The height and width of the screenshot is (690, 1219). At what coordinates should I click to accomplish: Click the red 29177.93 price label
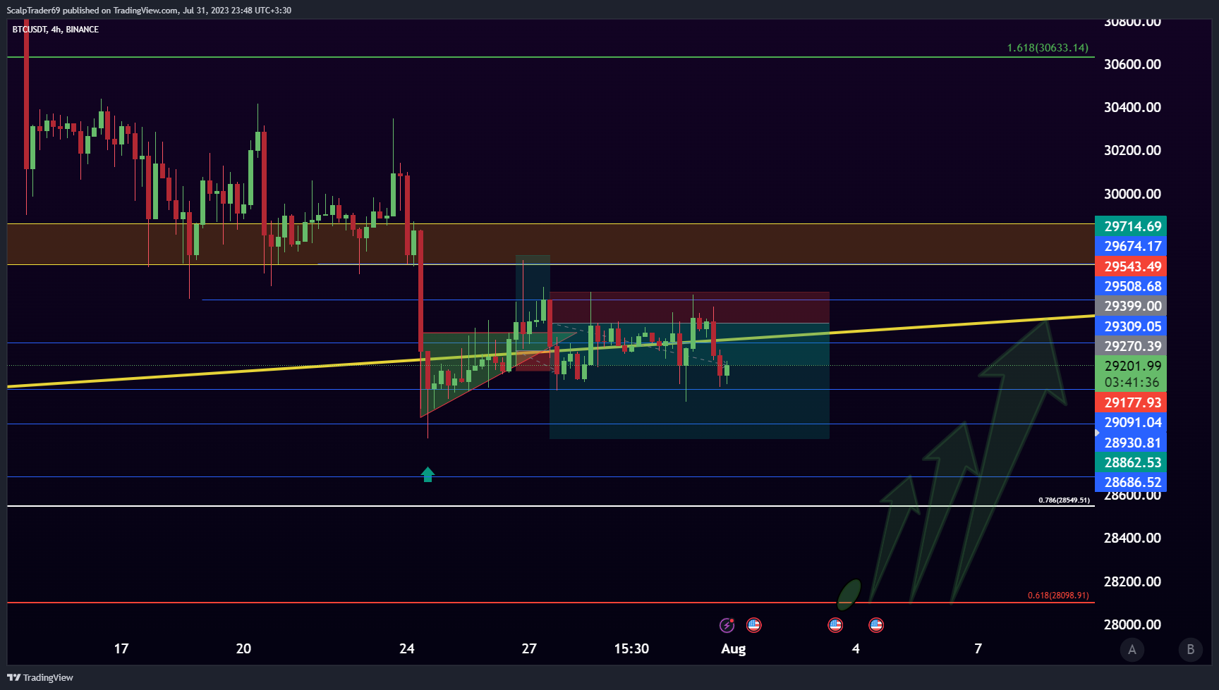pyautogui.click(x=1131, y=402)
